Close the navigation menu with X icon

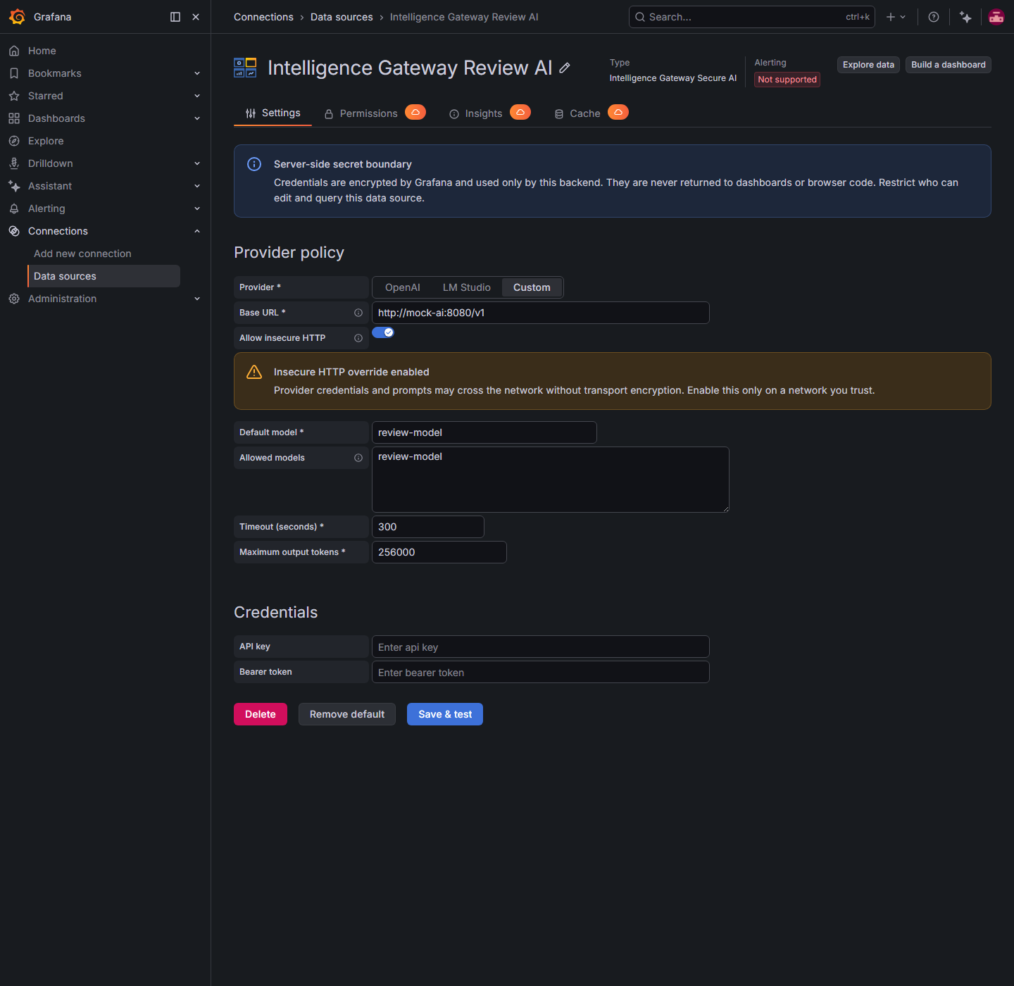196,17
